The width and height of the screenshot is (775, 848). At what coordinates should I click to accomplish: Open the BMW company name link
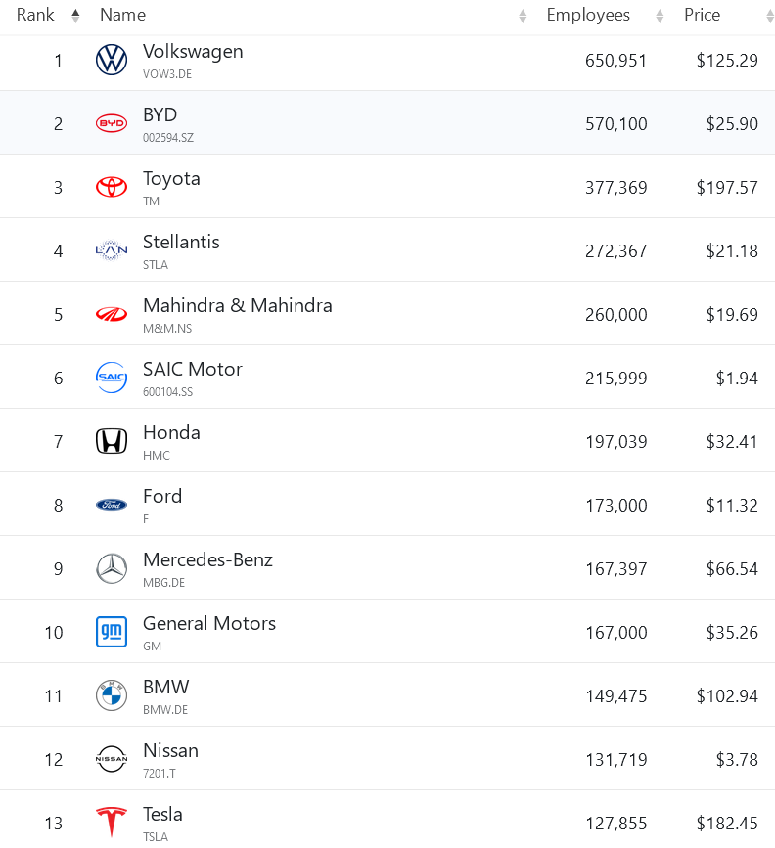[166, 687]
